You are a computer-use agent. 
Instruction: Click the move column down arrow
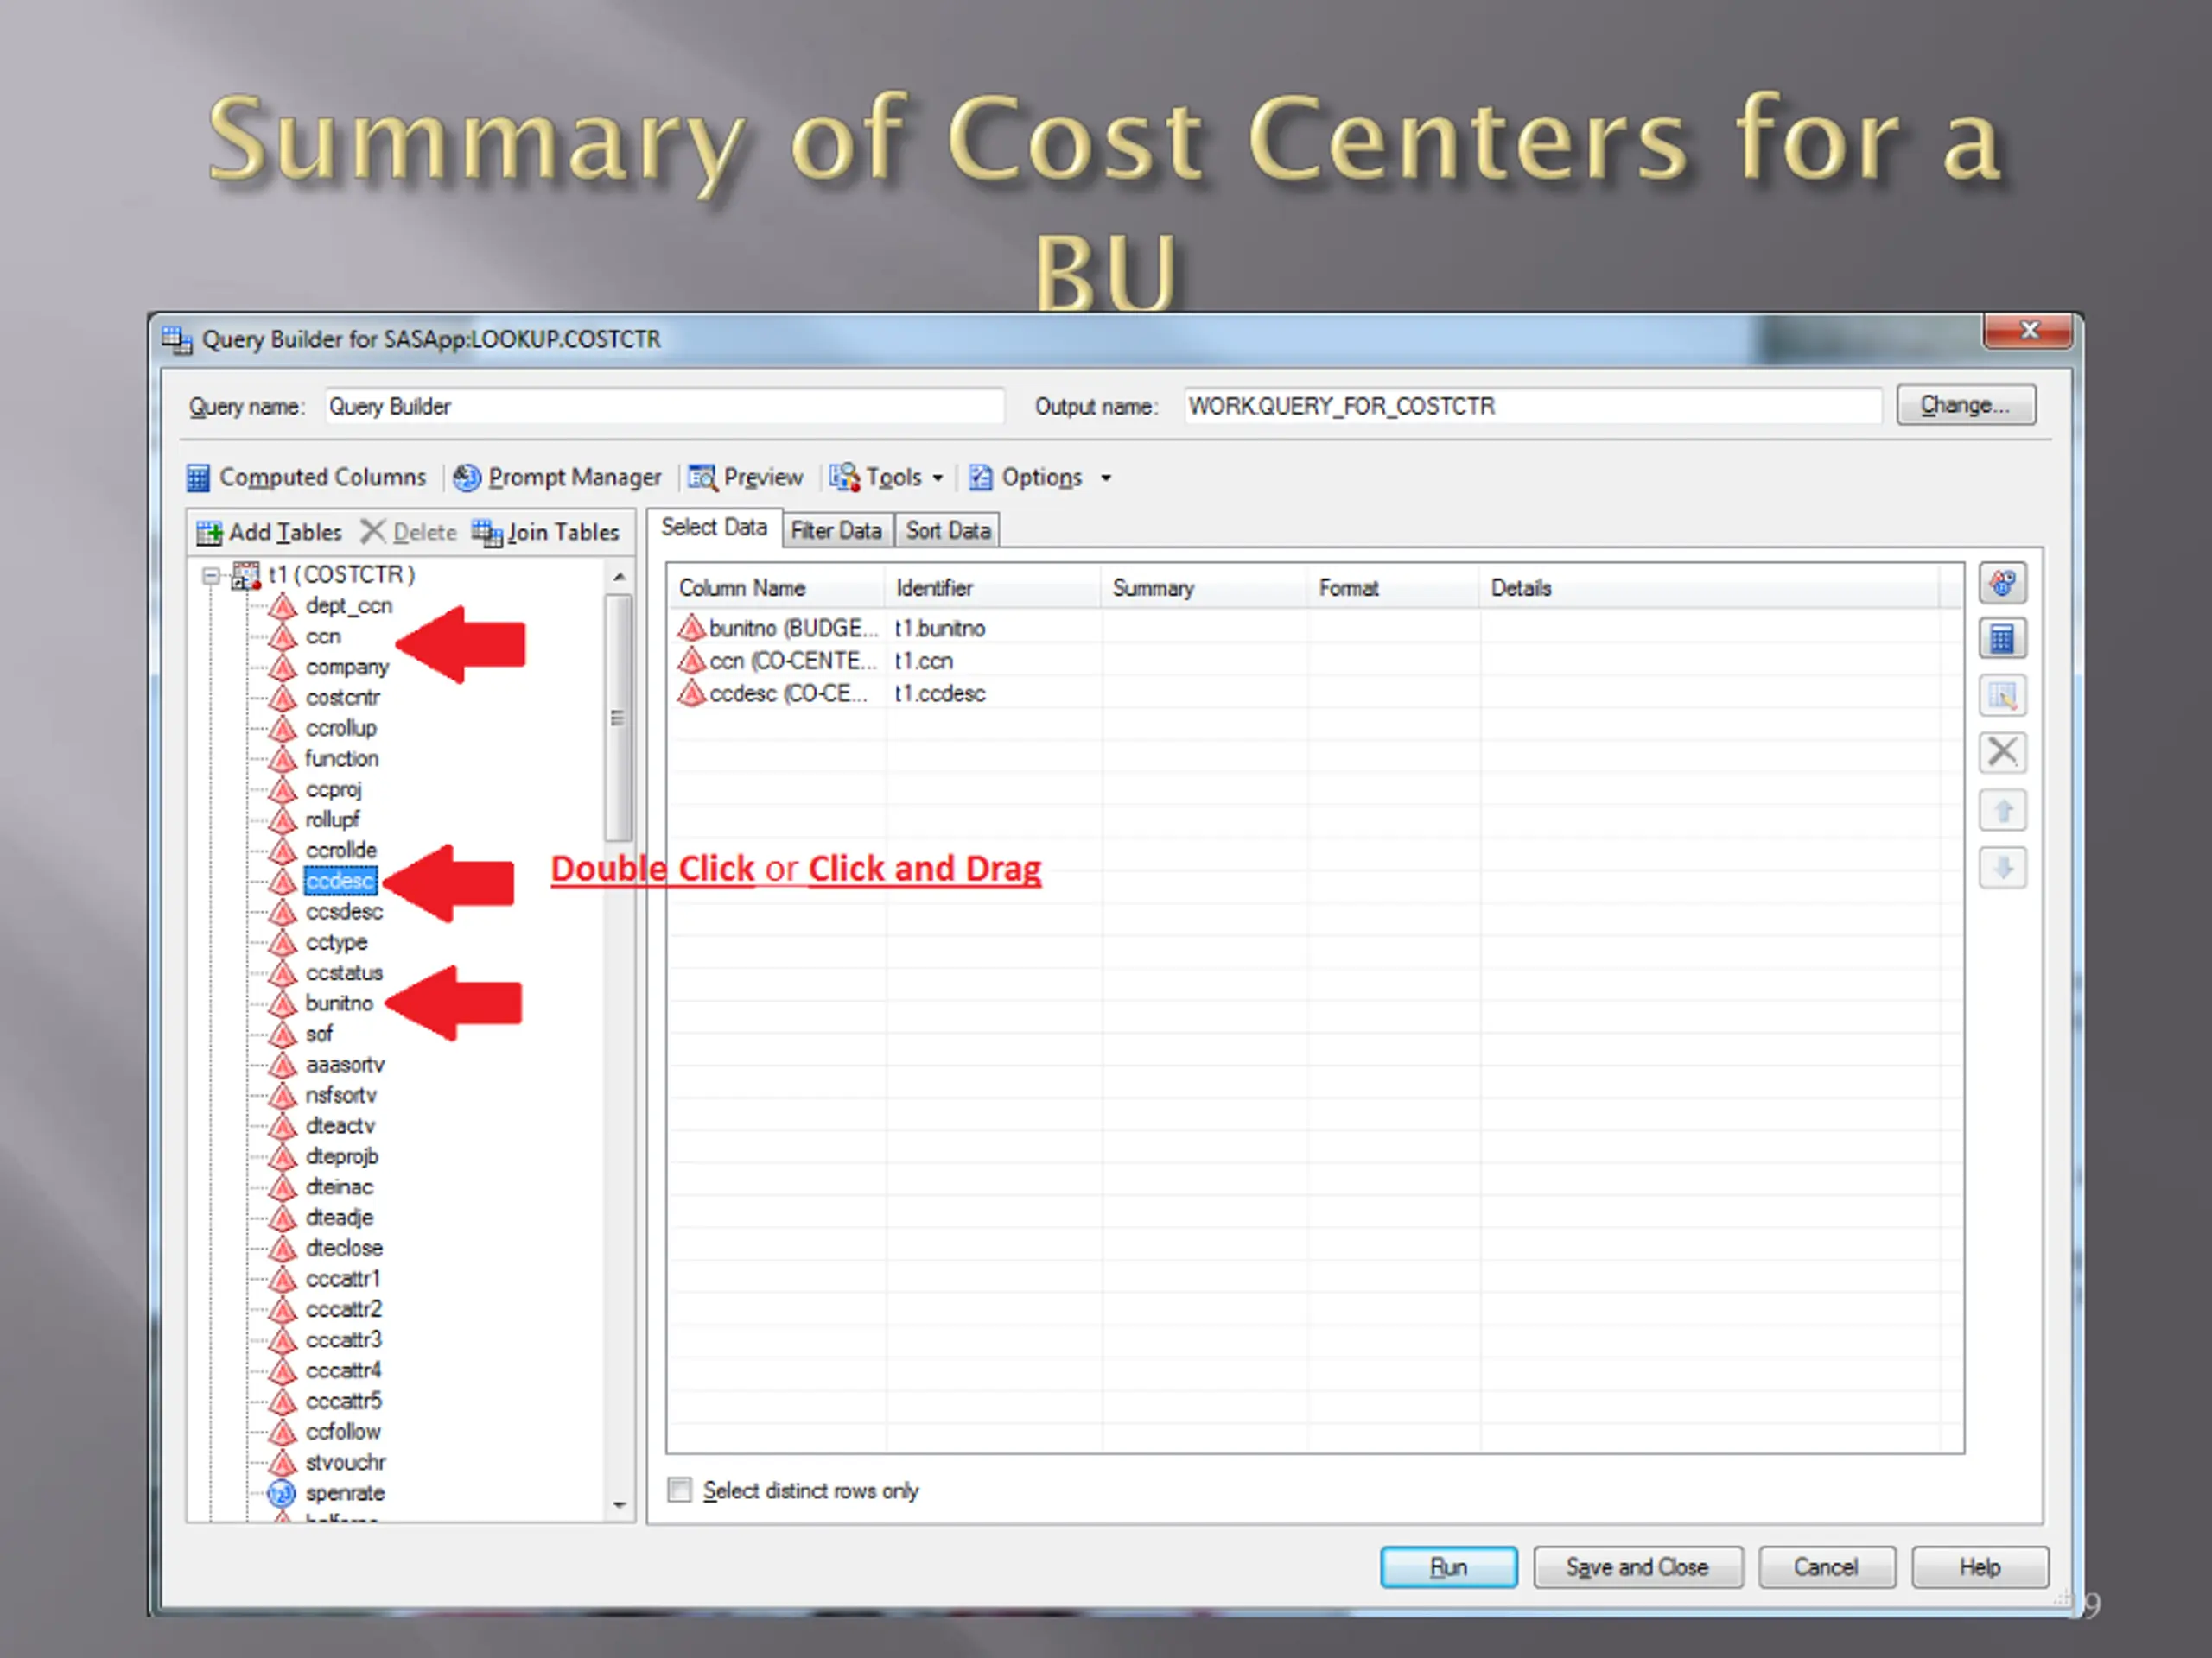click(2002, 866)
